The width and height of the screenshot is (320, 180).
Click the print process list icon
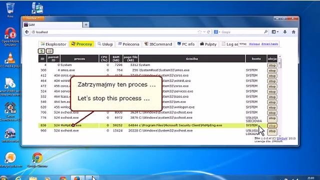[x=49, y=51]
